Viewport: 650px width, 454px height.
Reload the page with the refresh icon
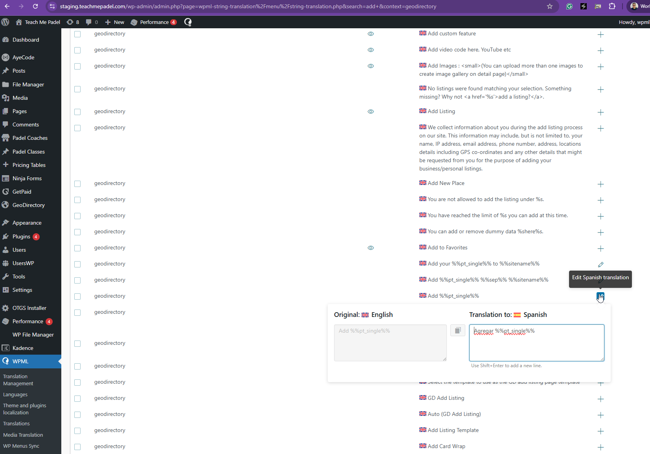coord(35,6)
